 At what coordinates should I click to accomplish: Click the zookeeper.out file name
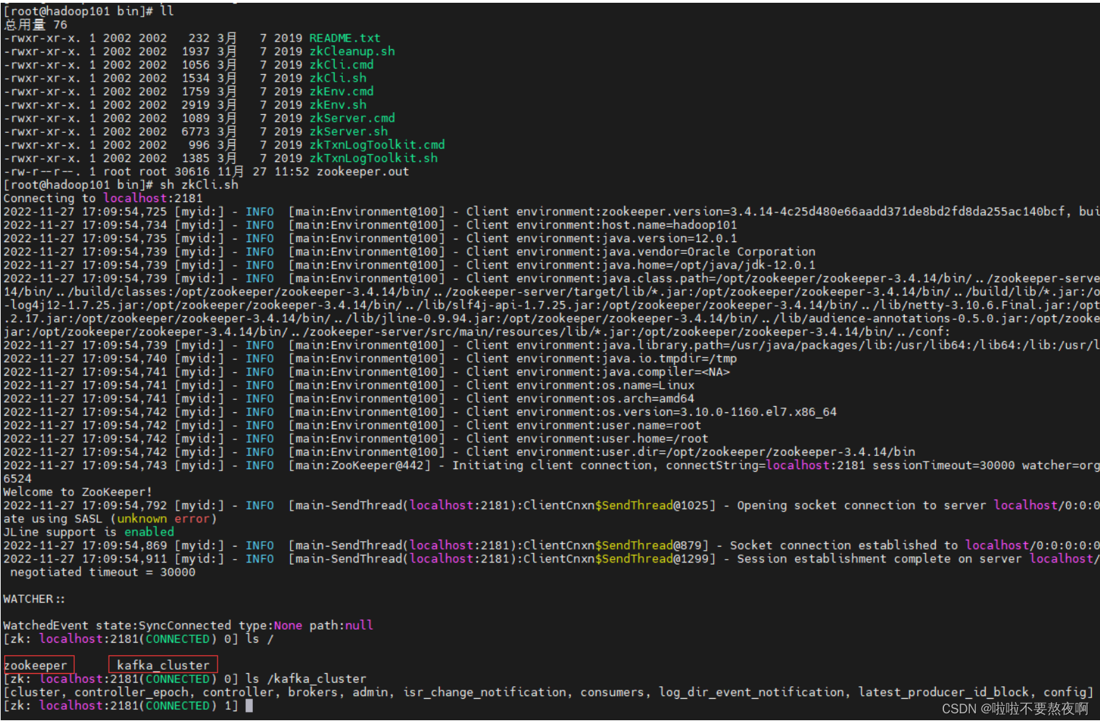362,172
